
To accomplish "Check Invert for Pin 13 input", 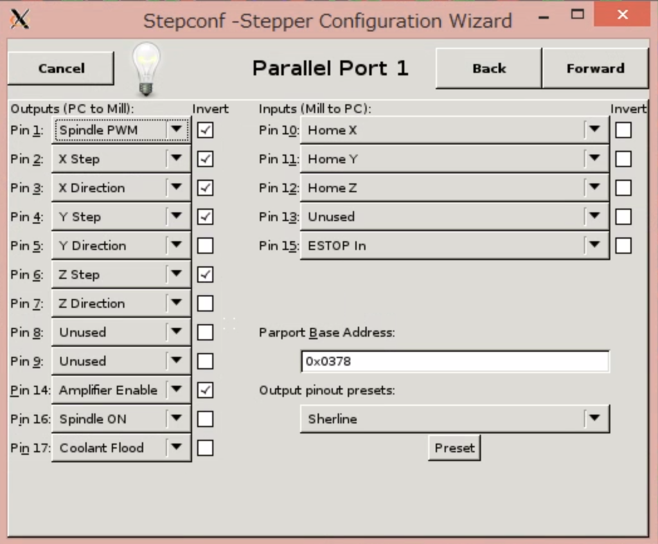I will pyautogui.click(x=623, y=217).
